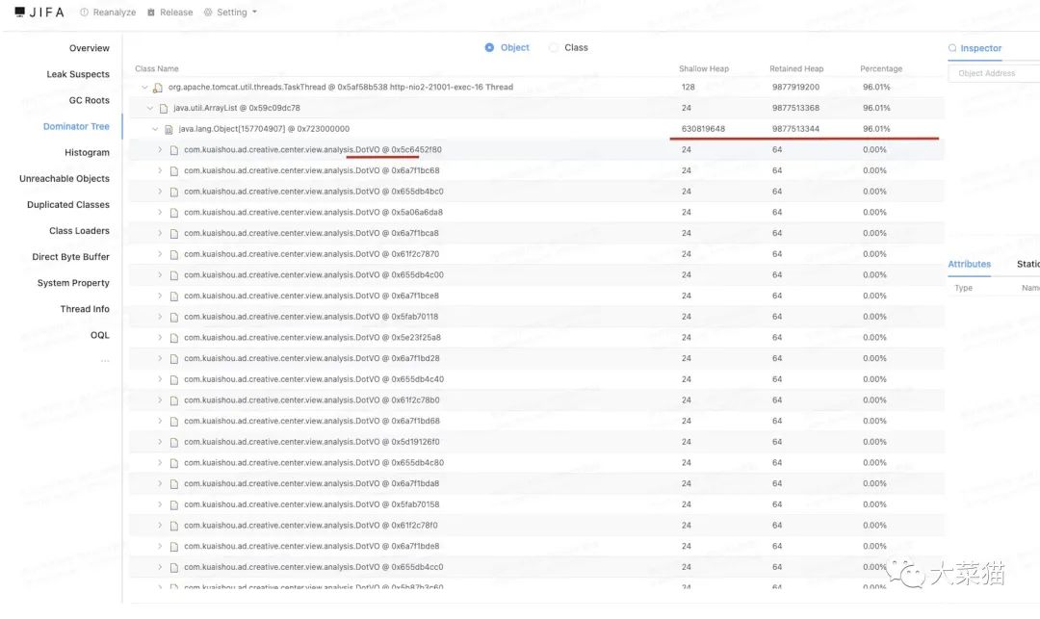The image size is (1040, 619).
Task: Expand DotVO @ 0x5c6452f80 row
Action: point(160,150)
